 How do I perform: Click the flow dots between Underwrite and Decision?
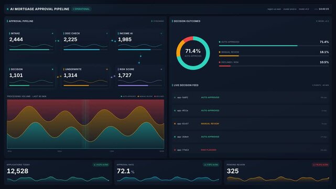[59, 77]
